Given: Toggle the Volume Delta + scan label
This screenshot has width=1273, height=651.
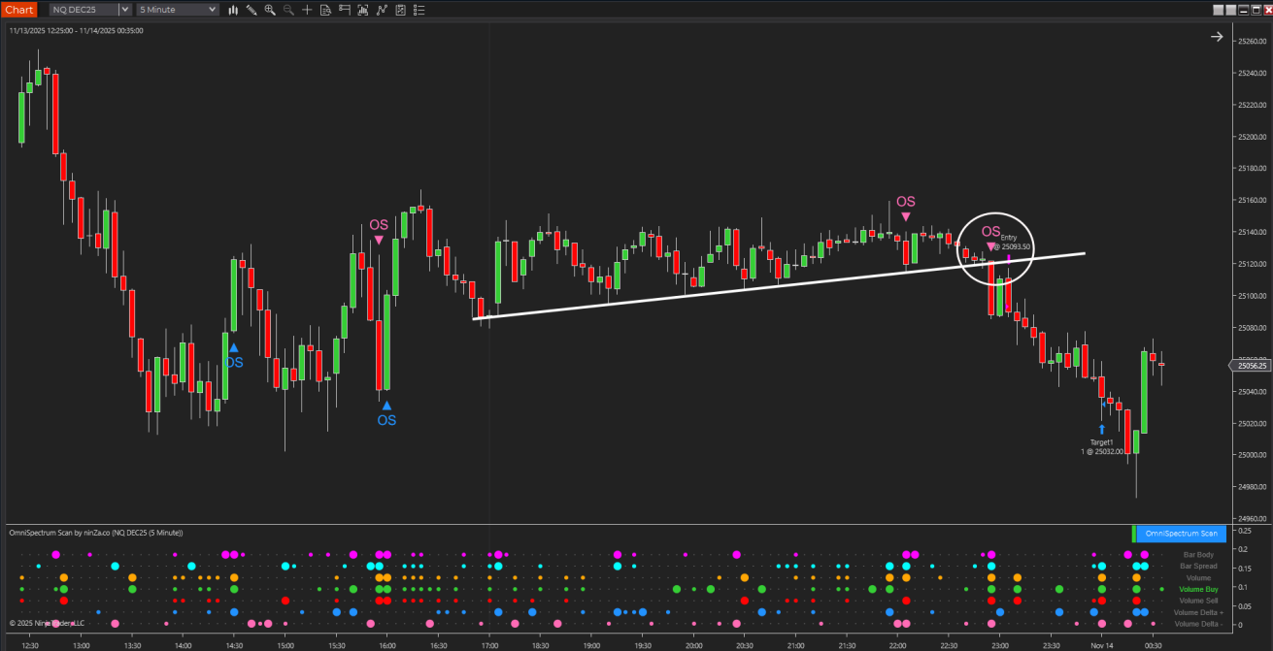Looking at the screenshot, I should pos(1198,612).
